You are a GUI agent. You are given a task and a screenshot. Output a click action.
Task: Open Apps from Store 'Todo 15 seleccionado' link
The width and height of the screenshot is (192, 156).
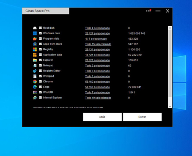tap(98, 44)
